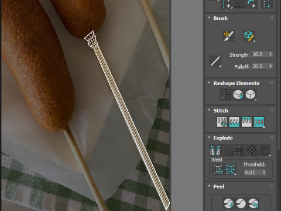Image resolution: width=281 pixels, height=211 pixels.
Task: Click the Break icon in Explode
Action: (x=215, y=150)
